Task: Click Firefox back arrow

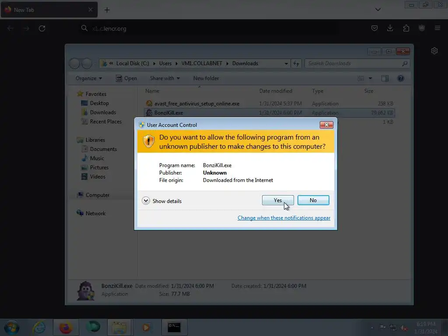Action: [x=10, y=28]
